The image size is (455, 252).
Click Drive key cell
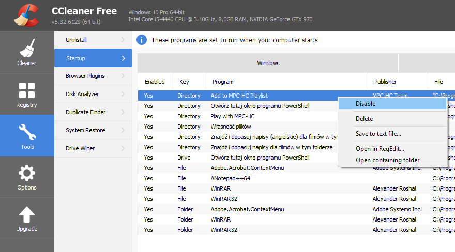[184, 157]
